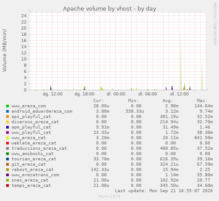Click traduccions_ereza_cat average value 400.85u
The width and height of the screenshot is (219, 201).
[x=169, y=148]
